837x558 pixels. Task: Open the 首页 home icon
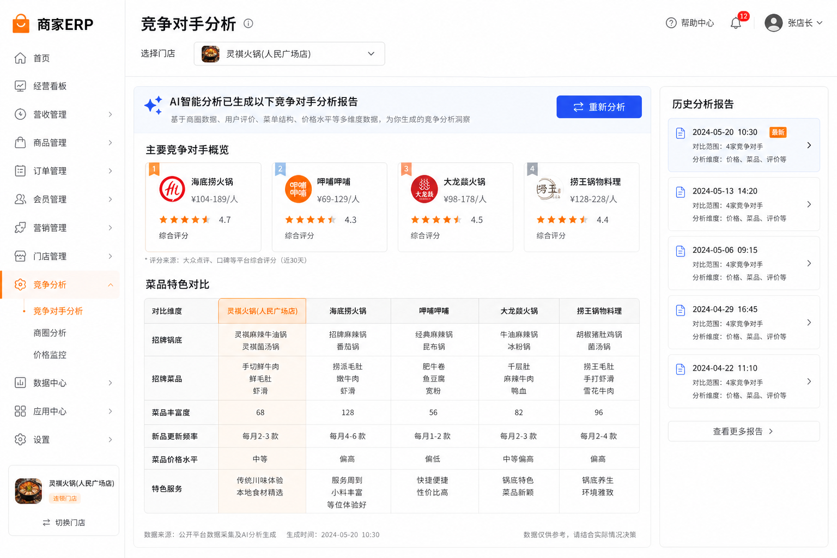[x=20, y=58]
